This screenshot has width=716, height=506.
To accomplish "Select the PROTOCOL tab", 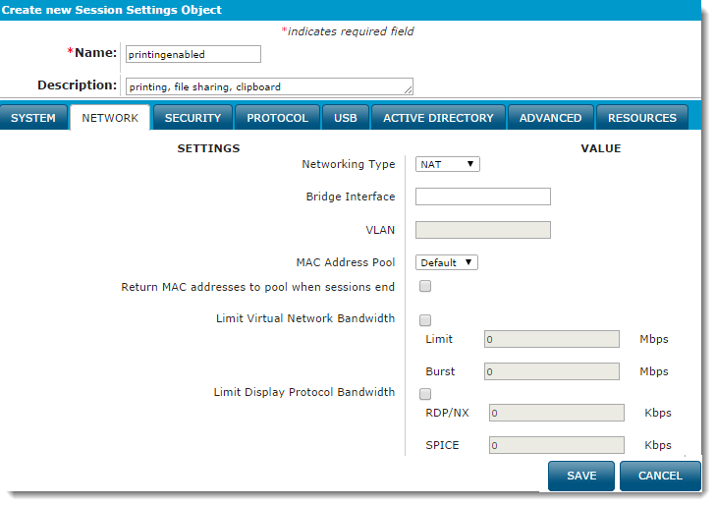I will [277, 118].
